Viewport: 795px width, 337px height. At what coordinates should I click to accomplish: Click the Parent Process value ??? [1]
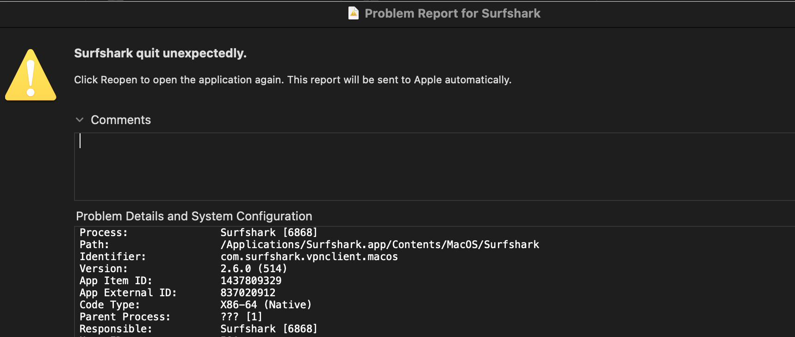241,317
